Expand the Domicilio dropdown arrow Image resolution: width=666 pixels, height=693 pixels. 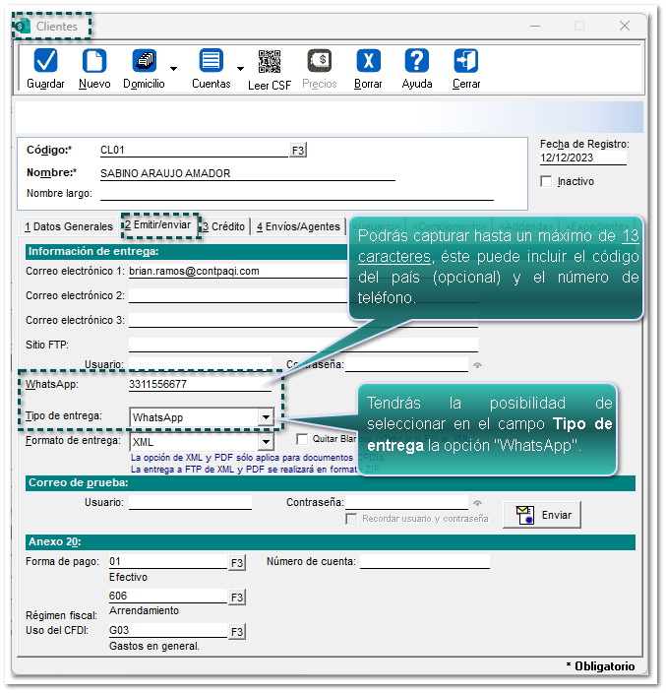[173, 69]
